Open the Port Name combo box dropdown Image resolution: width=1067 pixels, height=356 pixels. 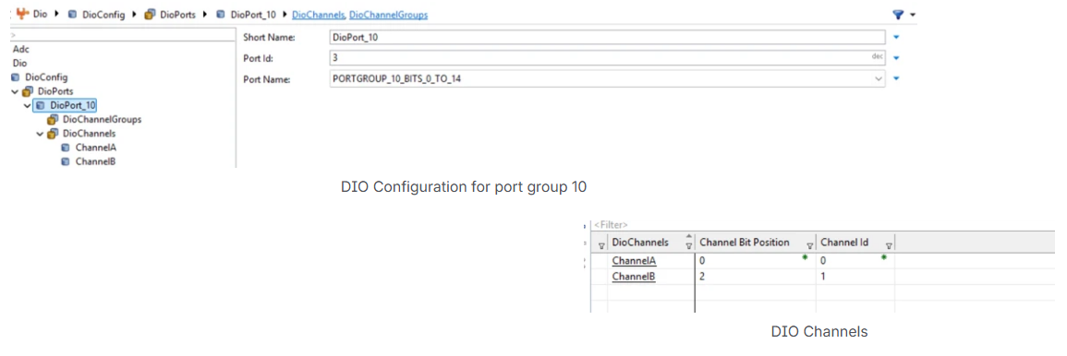coord(878,79)
